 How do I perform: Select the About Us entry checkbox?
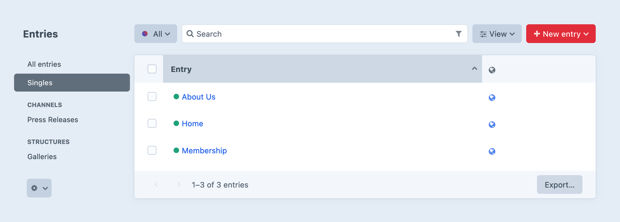point(152,97)
